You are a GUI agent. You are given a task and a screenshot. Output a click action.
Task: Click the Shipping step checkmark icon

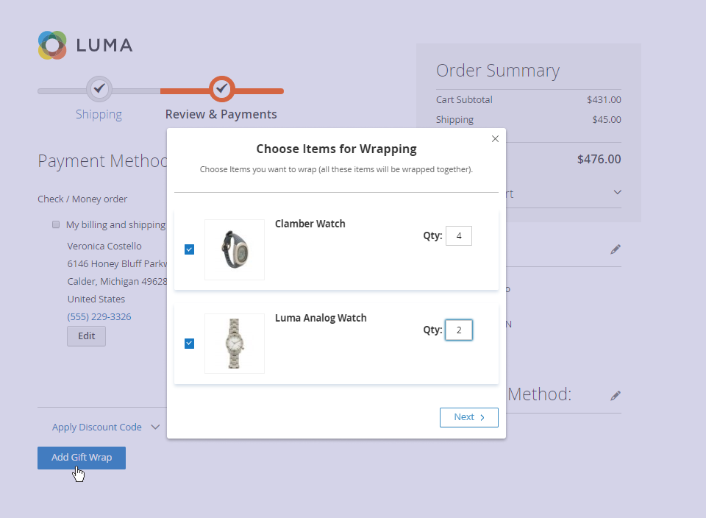pos(99,88)
